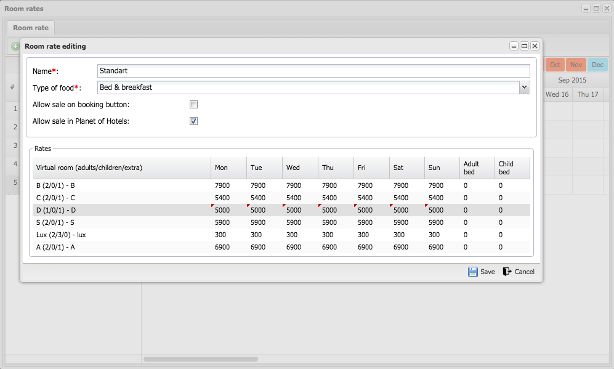Viewport: 614px width, 369px height.
Task: Click the green add icon in Room rates toolbar
Action: (15, 46)
